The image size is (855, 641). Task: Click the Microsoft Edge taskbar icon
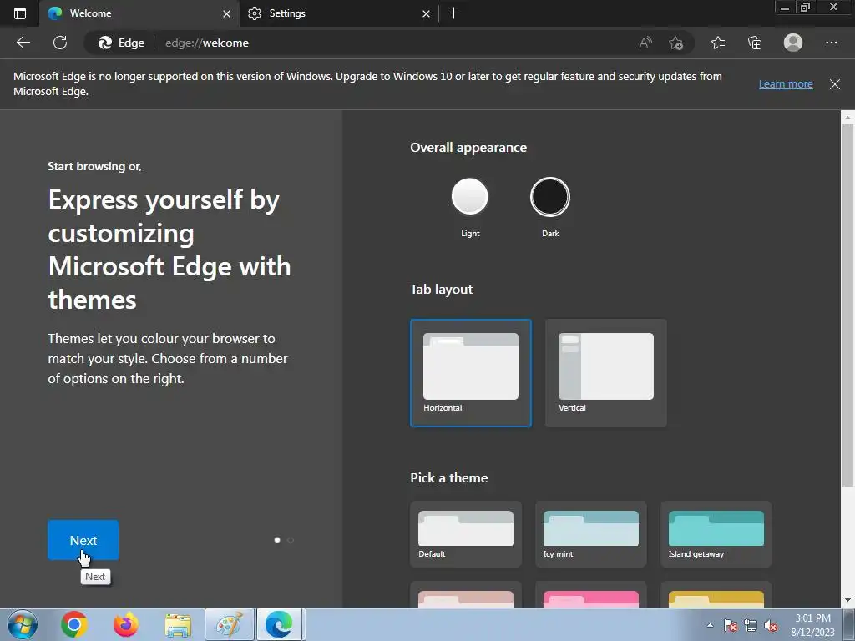[x=280, y=624]
